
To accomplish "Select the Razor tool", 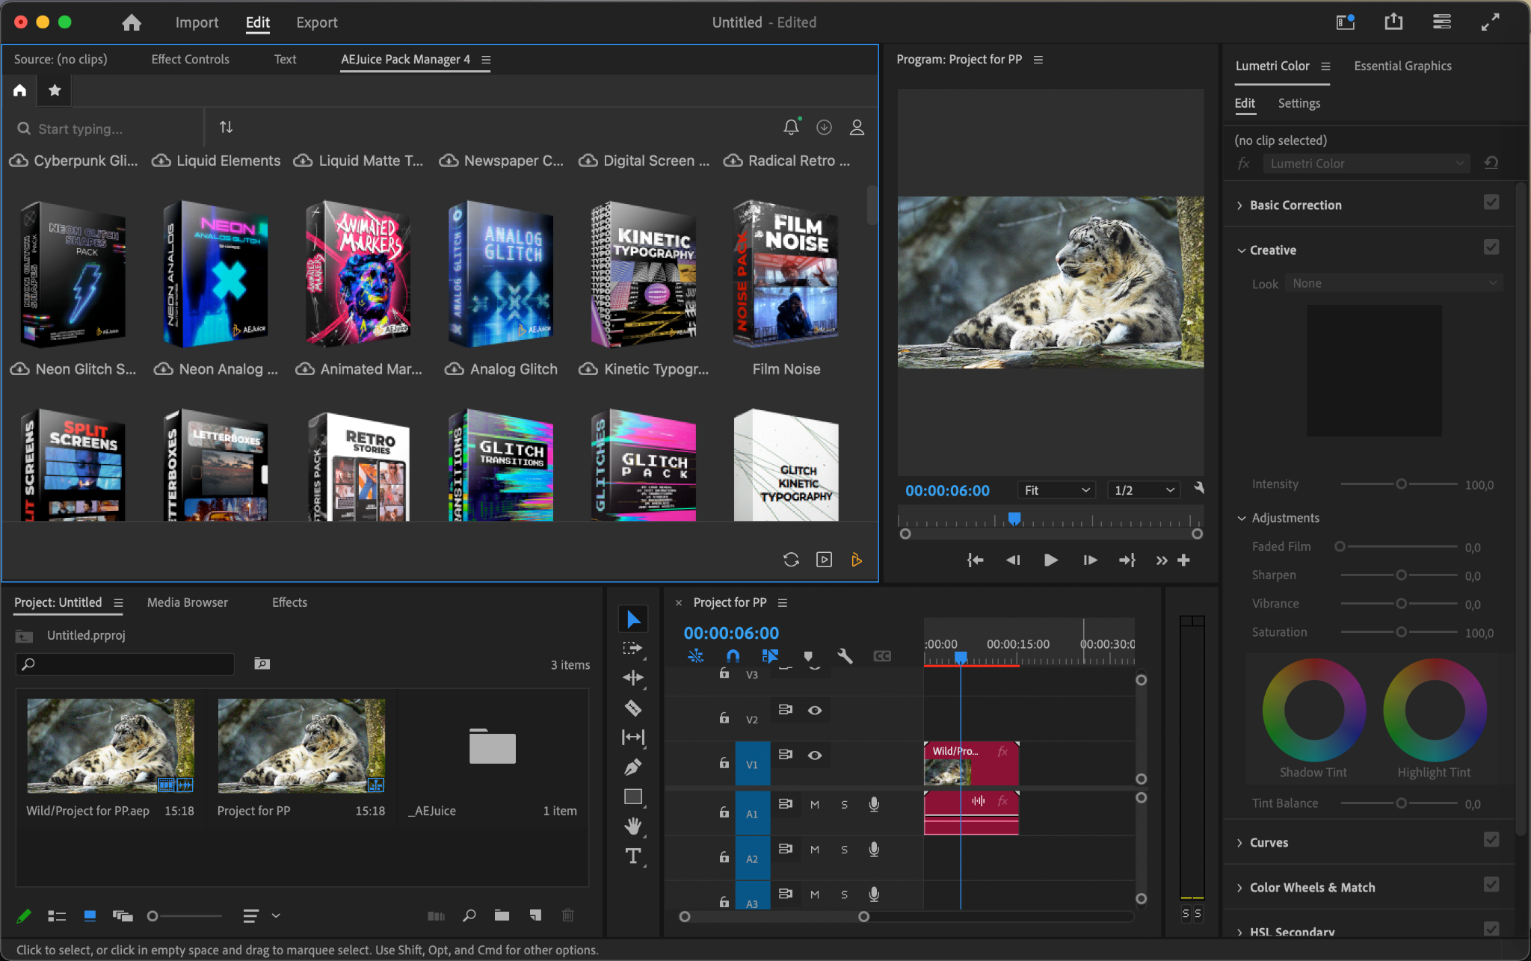I will click(x=632, y=708).
